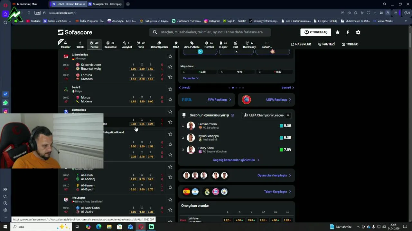Open Opera history clock icon in sidebar
The height and width of the screenshot is (231, 412).
5,203
